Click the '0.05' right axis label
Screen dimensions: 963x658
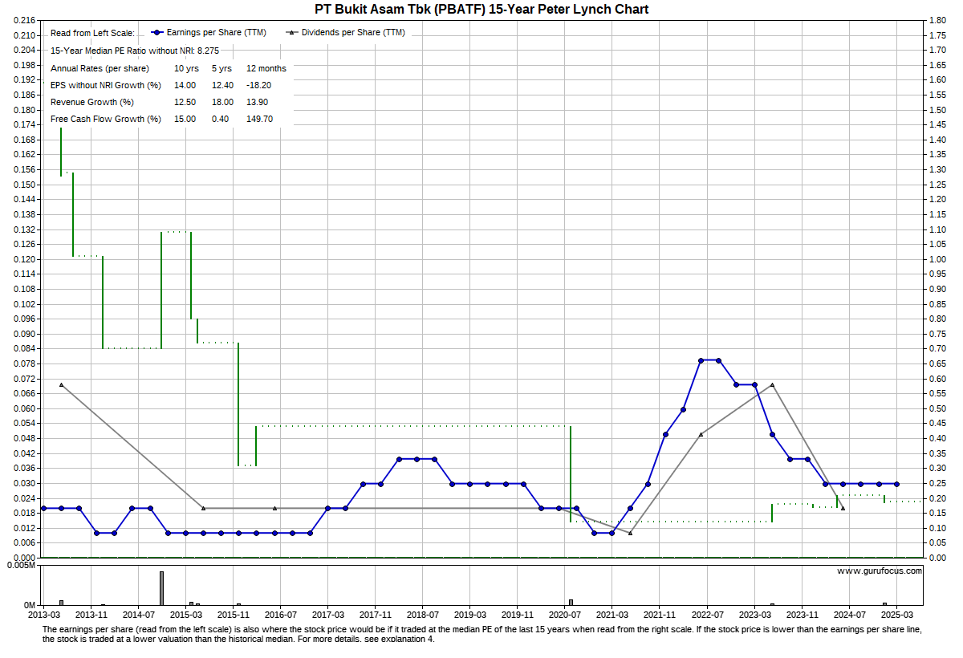pos(937,542)
